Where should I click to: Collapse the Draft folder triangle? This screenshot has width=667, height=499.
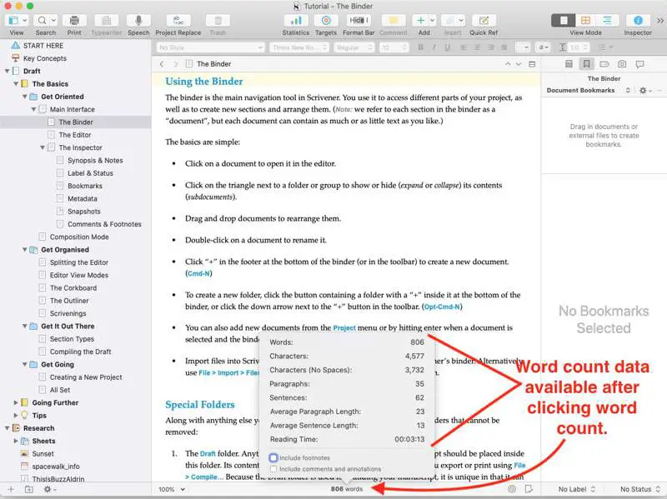[x=8, y=71]
